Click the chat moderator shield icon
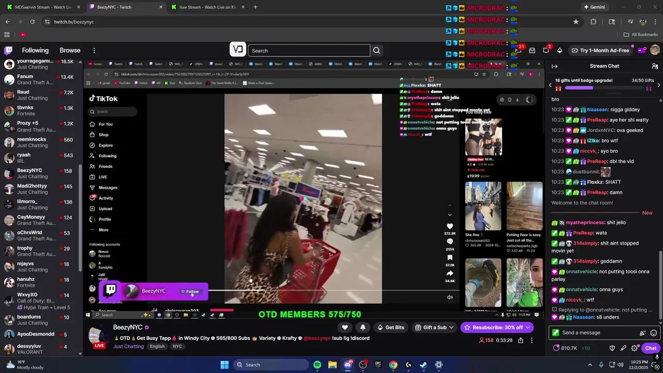The width and height of the screenshot is (663, 373). 612,348
